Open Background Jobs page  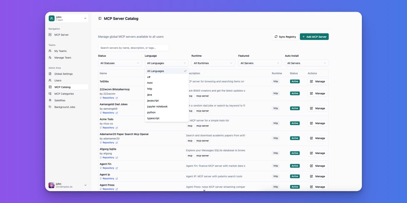tap(68, 107)
